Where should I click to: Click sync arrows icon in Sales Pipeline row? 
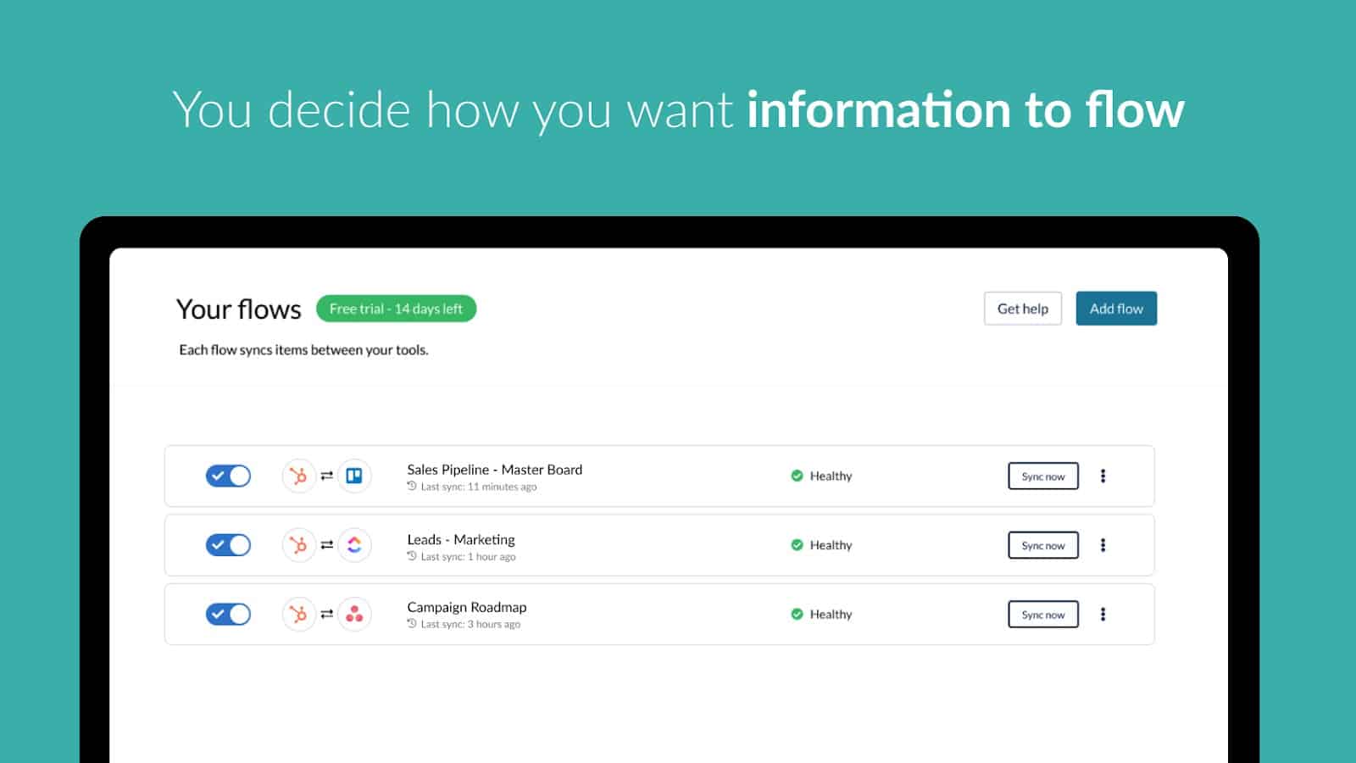point(326,476)
